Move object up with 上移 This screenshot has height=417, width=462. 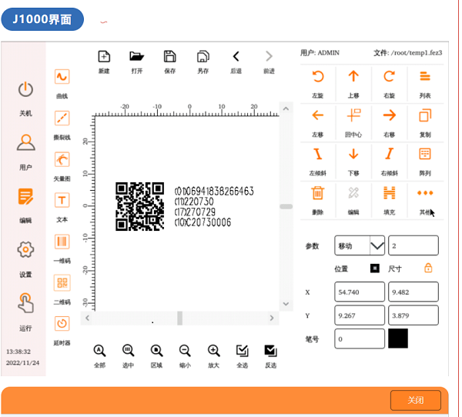coord(353,76)
